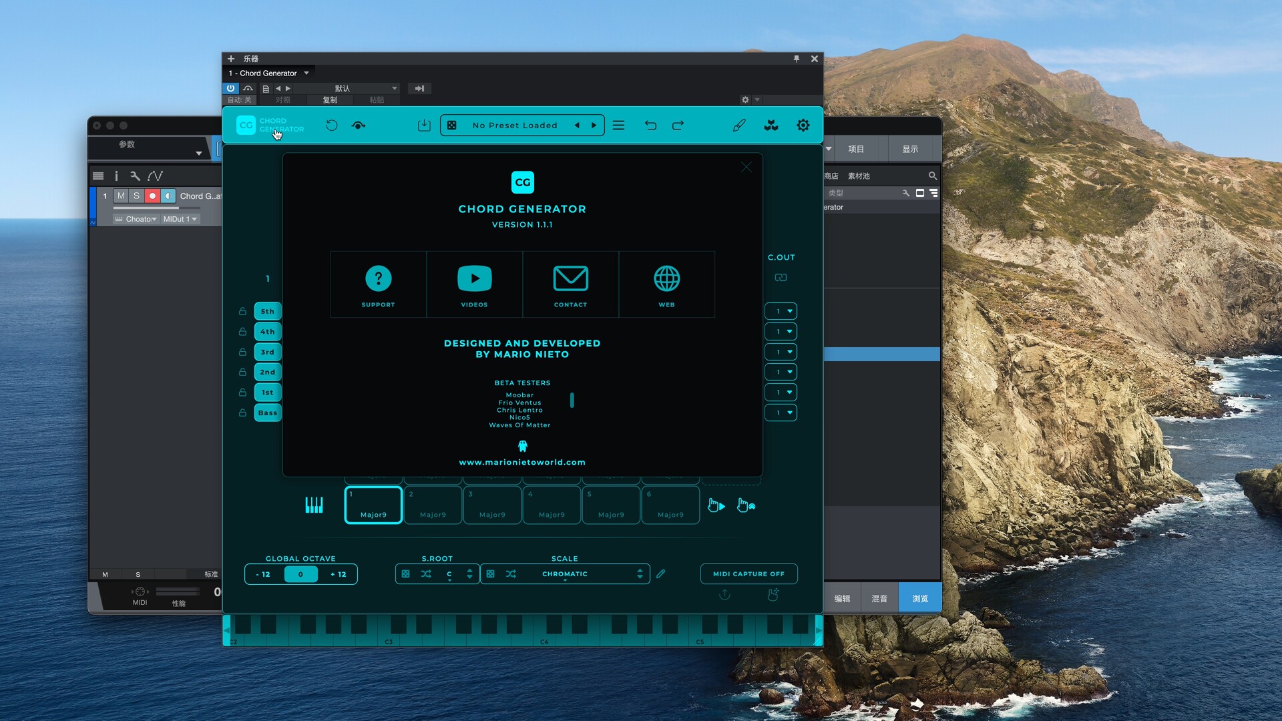The image size is (1282, 721).
Task: Click the hand with gamepad icon
Action: (746, 505)
